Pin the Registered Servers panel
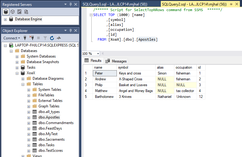The width and height of the screenshot is (242, 157). pos(71,4)
